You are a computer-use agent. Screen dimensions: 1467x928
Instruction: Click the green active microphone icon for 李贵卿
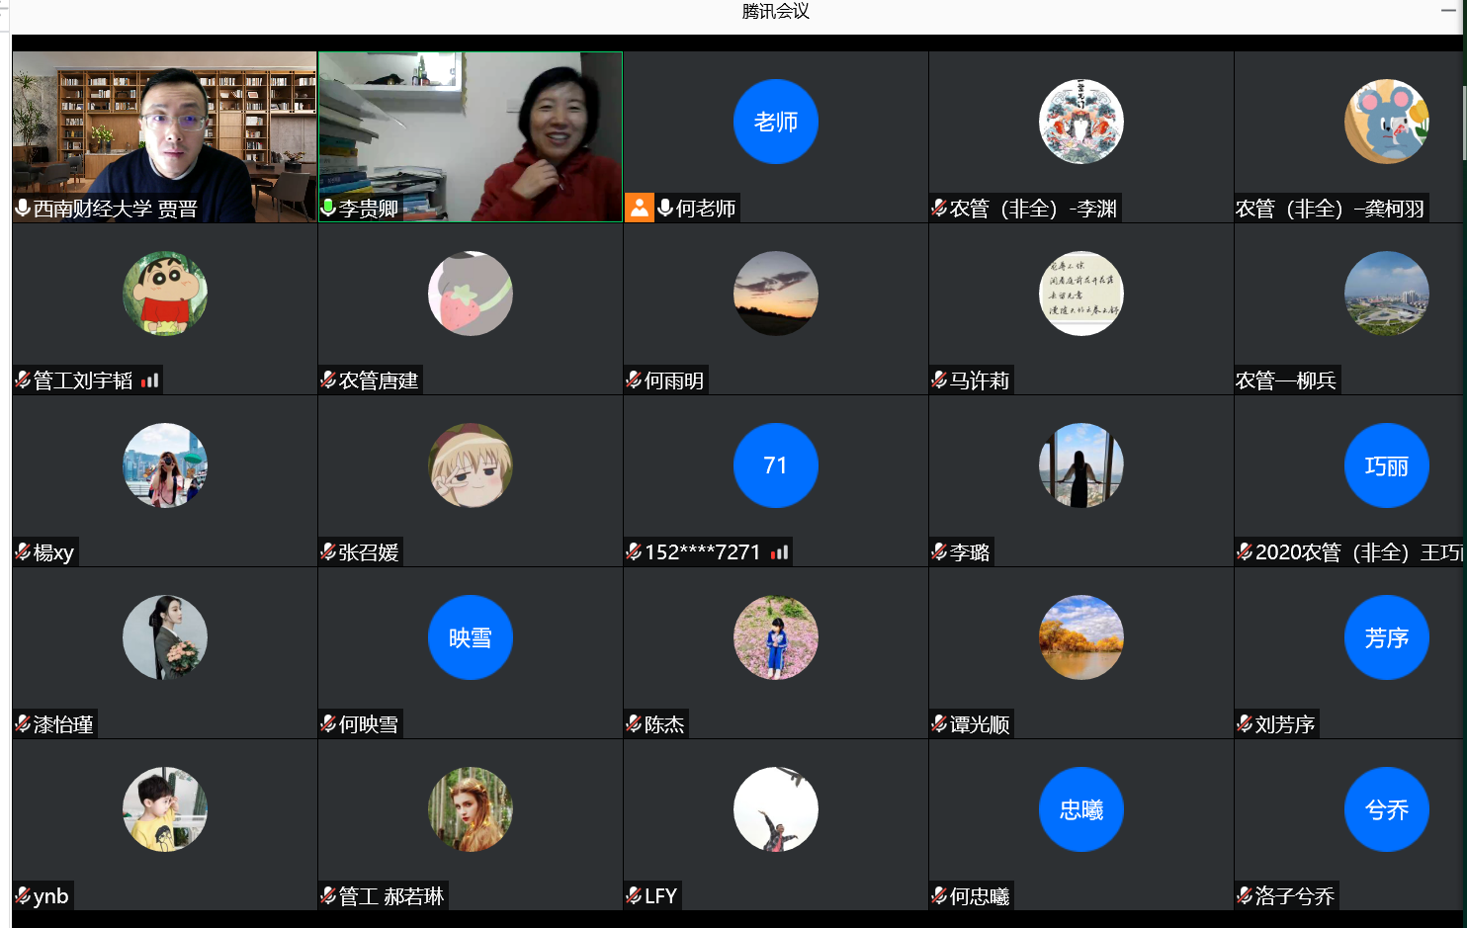[328, 208]
